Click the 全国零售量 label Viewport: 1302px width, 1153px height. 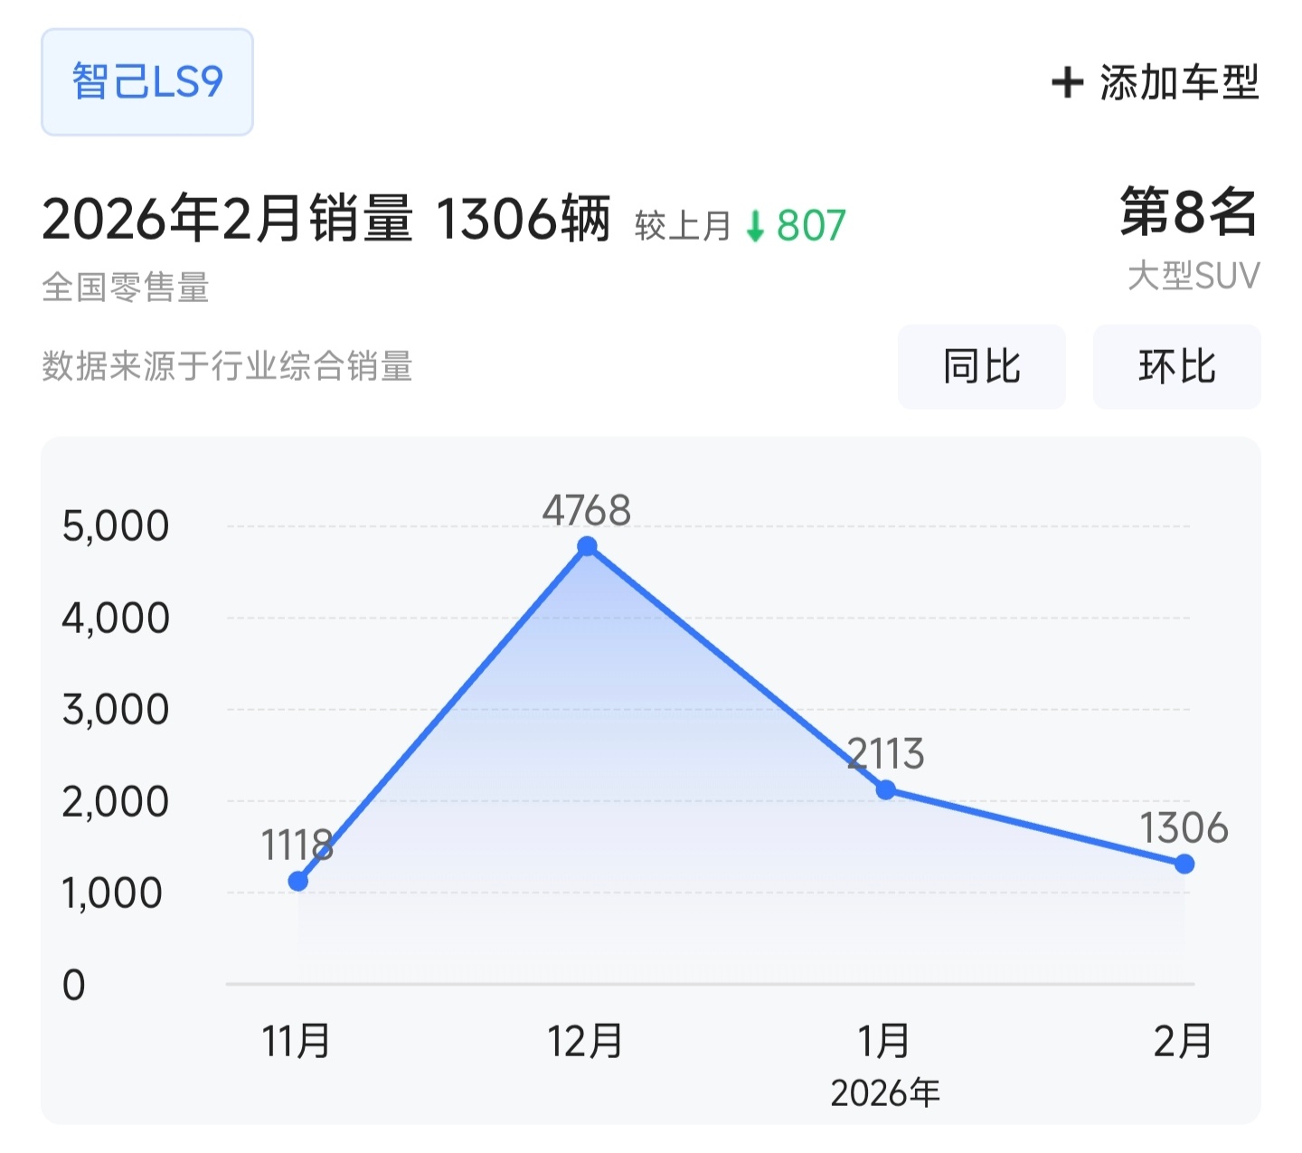coord(126,288)
